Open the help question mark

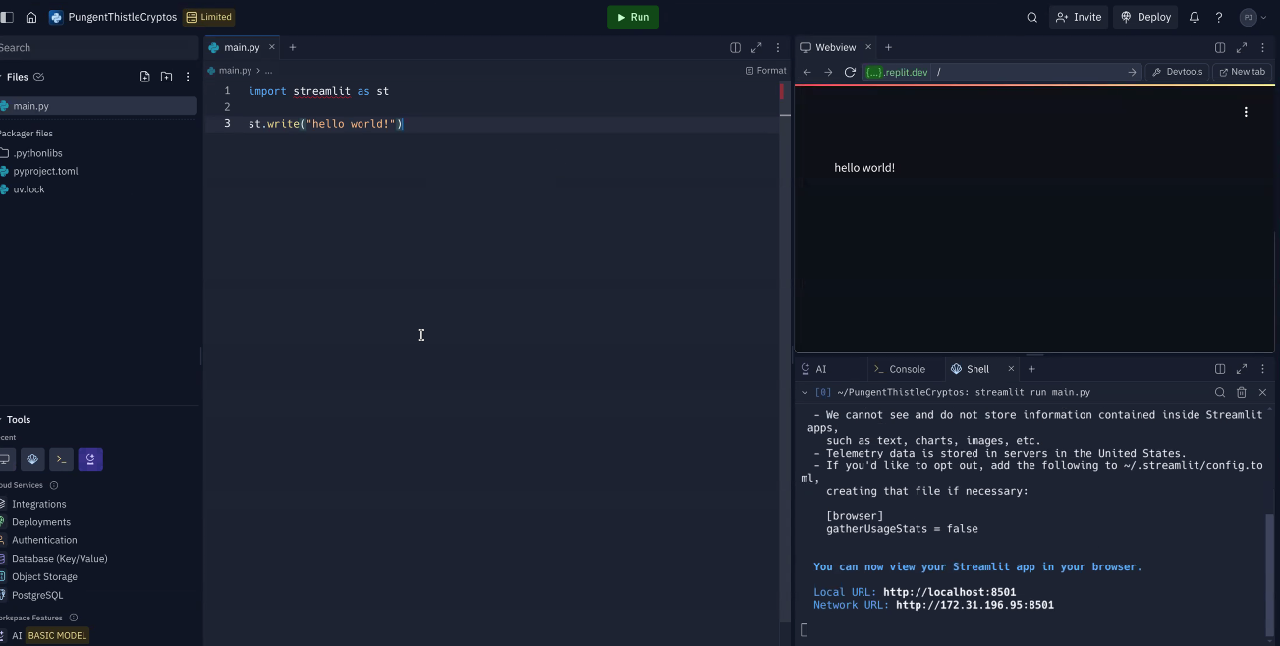[x=1219, y=17]
